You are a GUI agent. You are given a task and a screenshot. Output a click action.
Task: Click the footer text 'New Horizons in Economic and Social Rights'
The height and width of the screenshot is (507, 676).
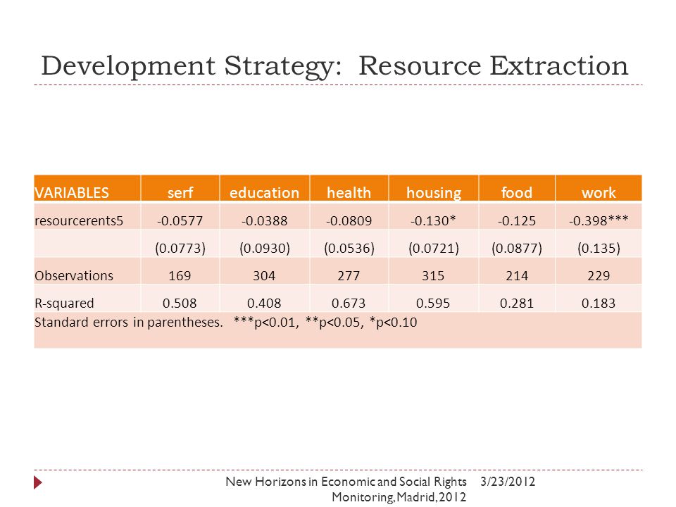tap(346, 482)
